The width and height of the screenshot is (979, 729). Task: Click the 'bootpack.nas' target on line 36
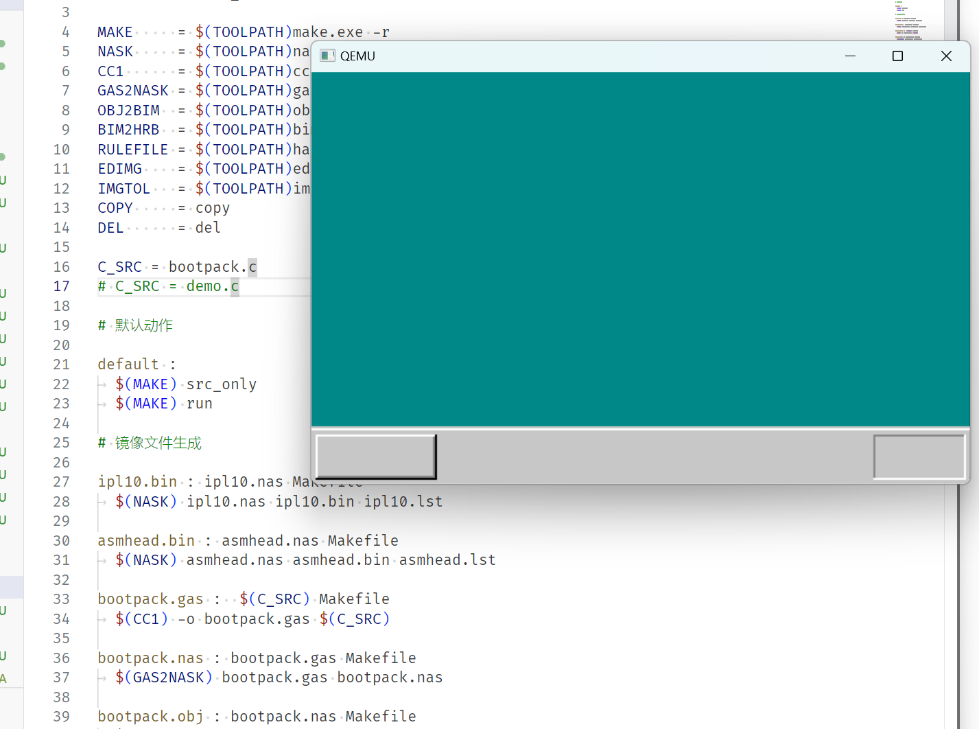tap(151, 658)
